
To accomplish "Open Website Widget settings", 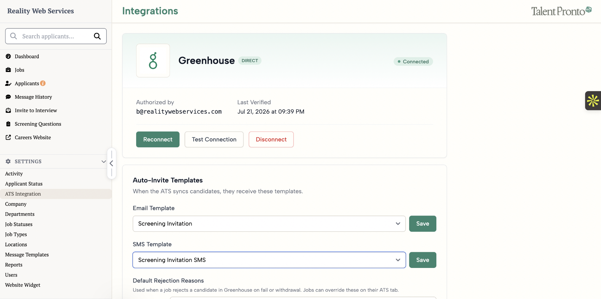I will click(23, 285).
